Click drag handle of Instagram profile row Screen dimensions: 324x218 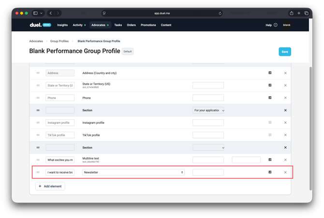coord(38,123)
